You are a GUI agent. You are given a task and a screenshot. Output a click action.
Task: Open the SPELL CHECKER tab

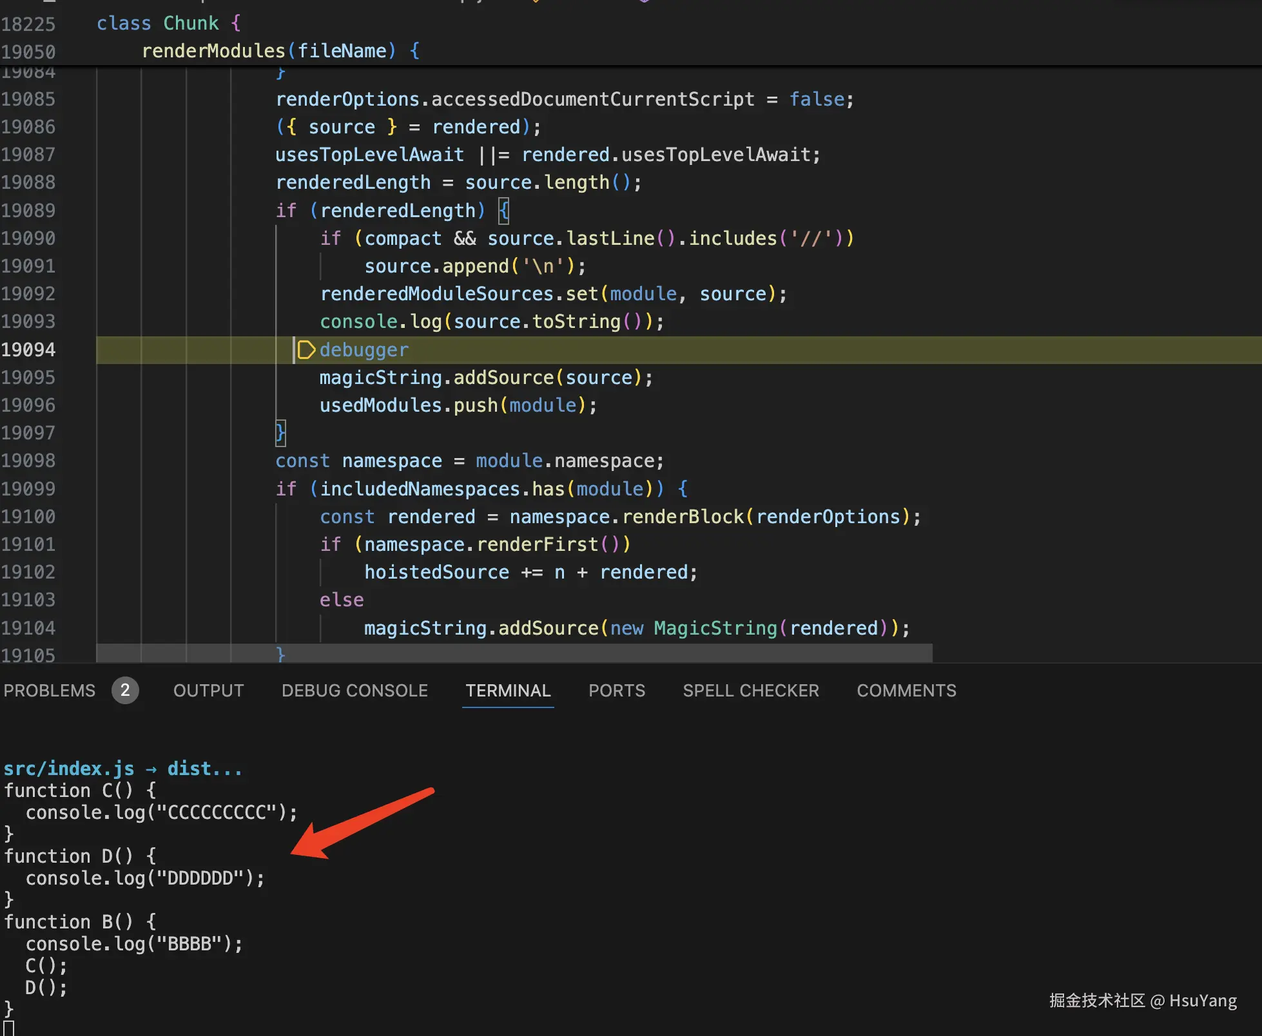click(x=751, y=691)
